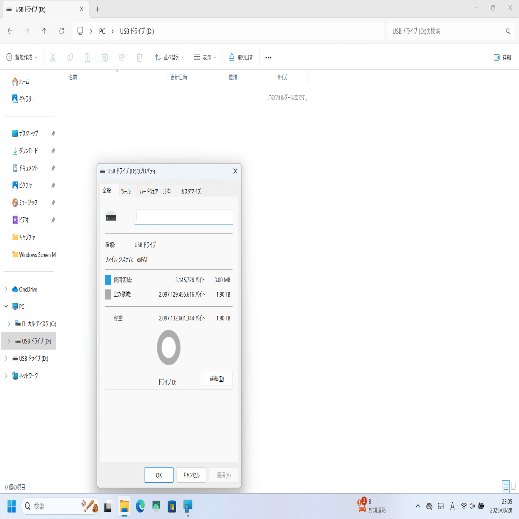Click the Share icon in the toolbar

pos(122,57)
